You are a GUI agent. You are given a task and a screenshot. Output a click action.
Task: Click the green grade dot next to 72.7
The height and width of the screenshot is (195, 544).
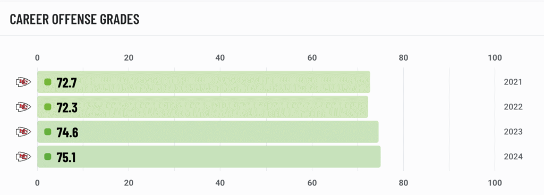pyautogui.click(x=48, y=82)
